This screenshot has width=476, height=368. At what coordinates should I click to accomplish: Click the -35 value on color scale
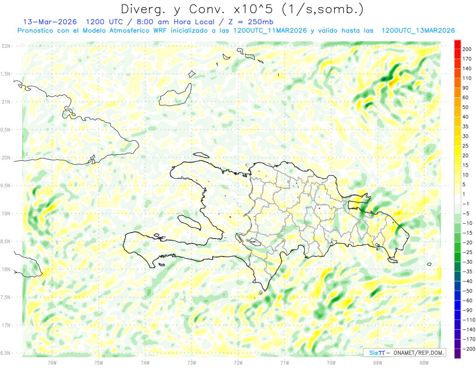(x=467, y=272)
